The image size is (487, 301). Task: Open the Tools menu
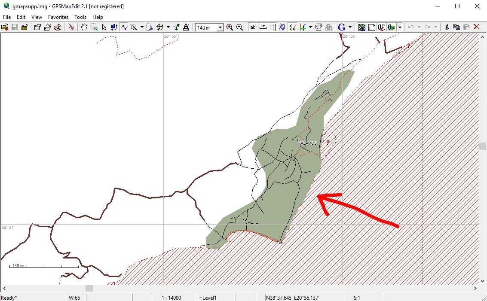click(80, 17)
